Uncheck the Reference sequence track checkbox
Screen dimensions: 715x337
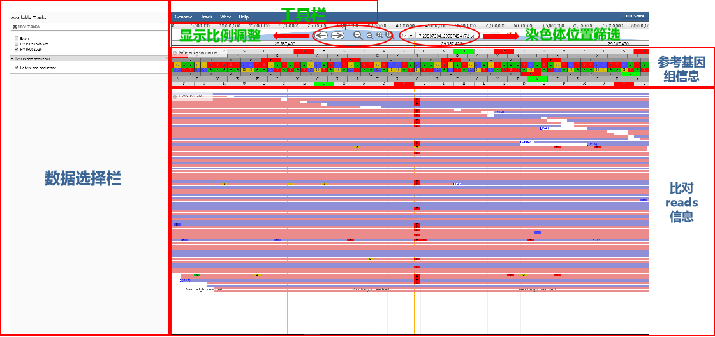(x=17, y=68)
